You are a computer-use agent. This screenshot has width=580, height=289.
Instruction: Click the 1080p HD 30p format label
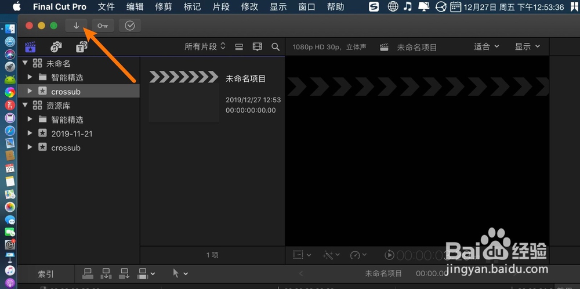(329, 47)
